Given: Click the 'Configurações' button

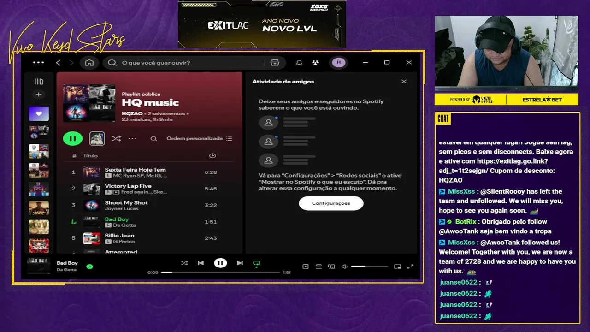Looking at the screenshot, I should (331, 203).
